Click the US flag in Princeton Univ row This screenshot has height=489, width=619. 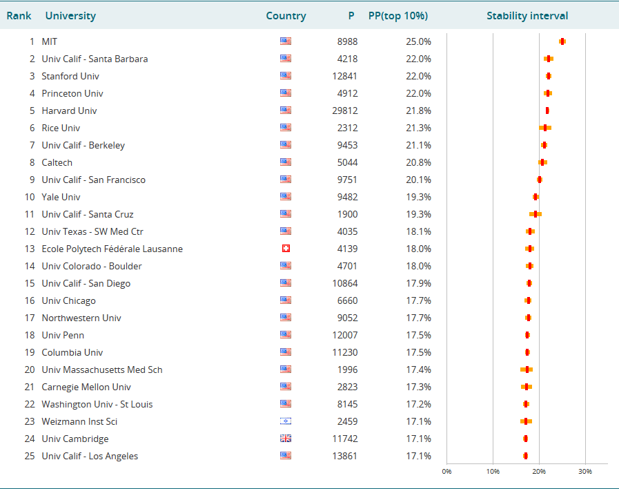[286, 93]
